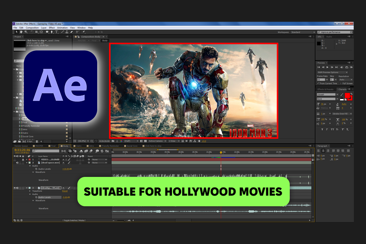Mute audio in the Preview panel

click(342, 67)
